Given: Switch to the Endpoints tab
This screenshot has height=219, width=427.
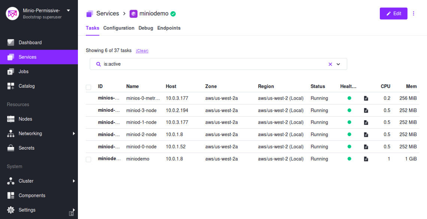Looking at the screenshot, I should [x=169, y=28].
